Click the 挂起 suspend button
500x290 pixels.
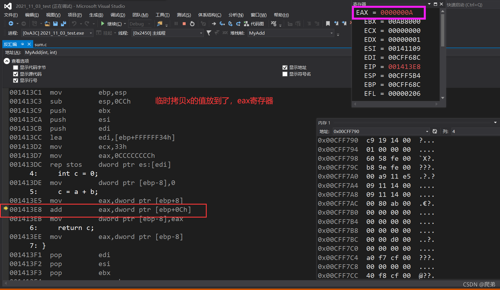pos(104,33)
